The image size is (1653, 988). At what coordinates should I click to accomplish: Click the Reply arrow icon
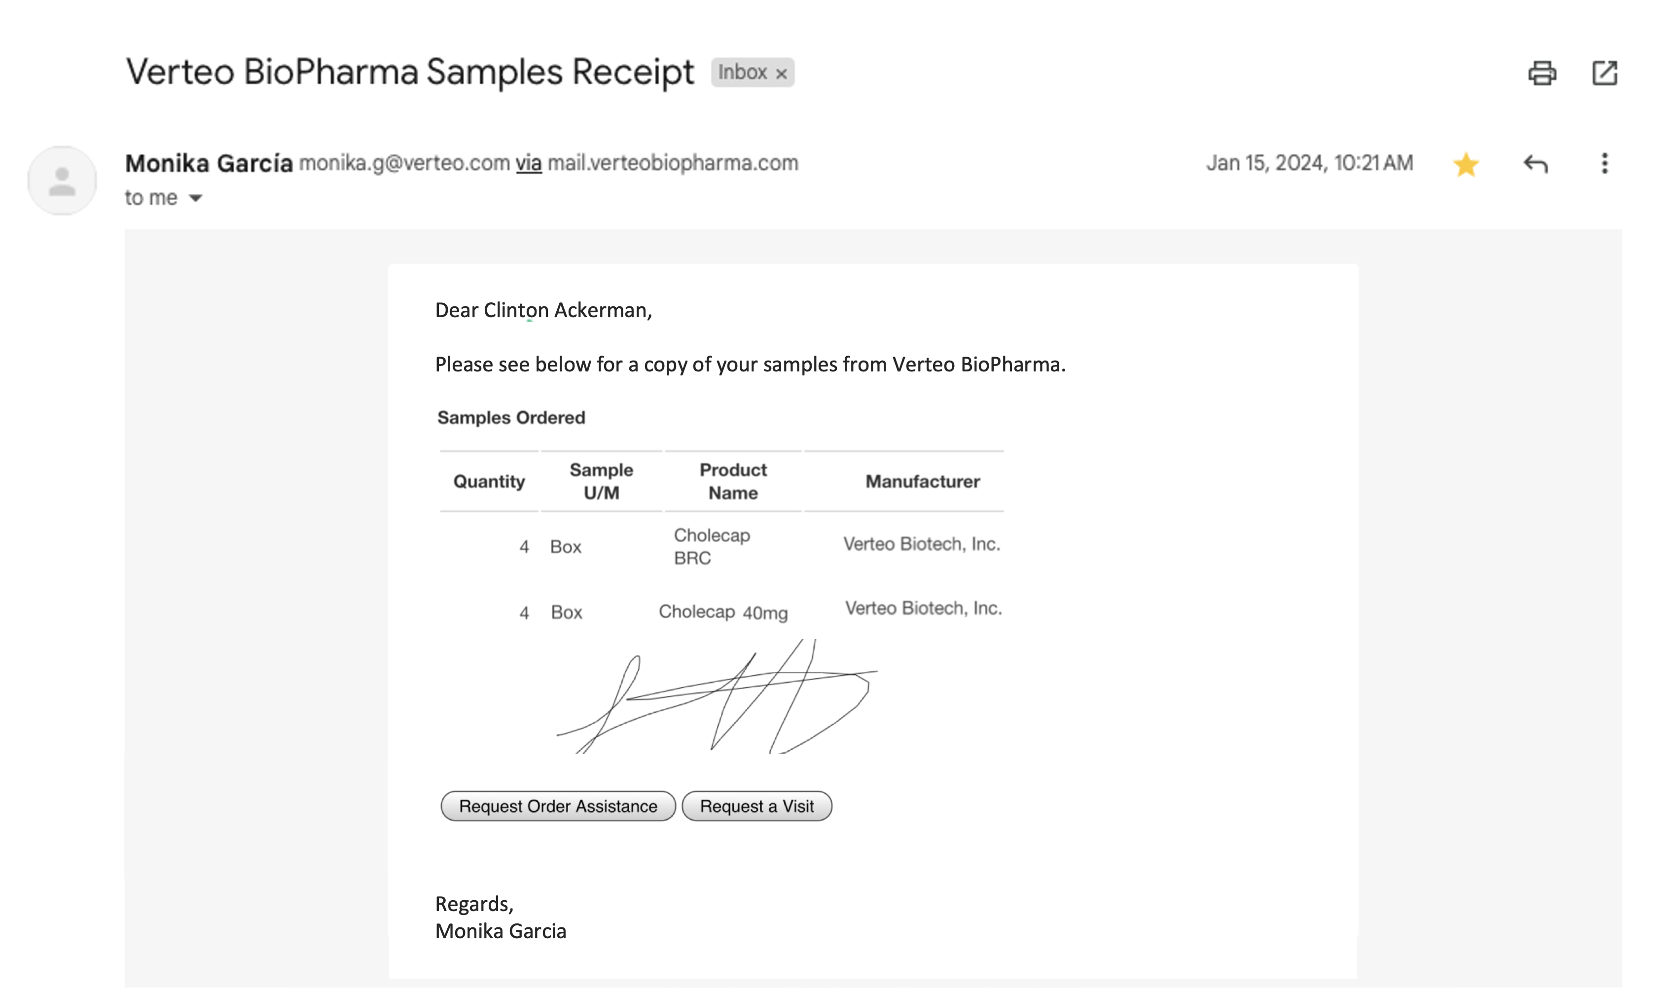[1535, 164]
